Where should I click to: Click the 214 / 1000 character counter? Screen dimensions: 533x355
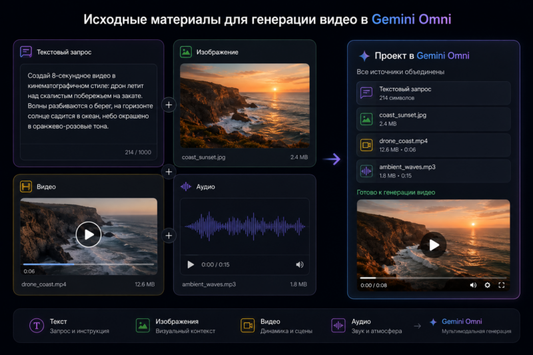138,153
